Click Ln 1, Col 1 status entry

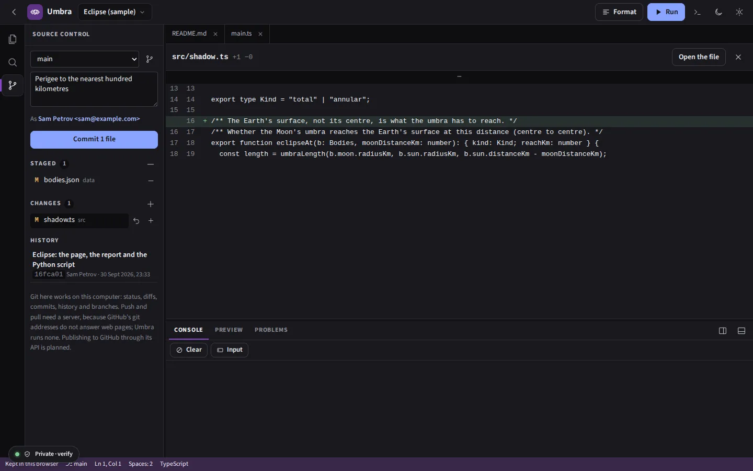(108, 464)
